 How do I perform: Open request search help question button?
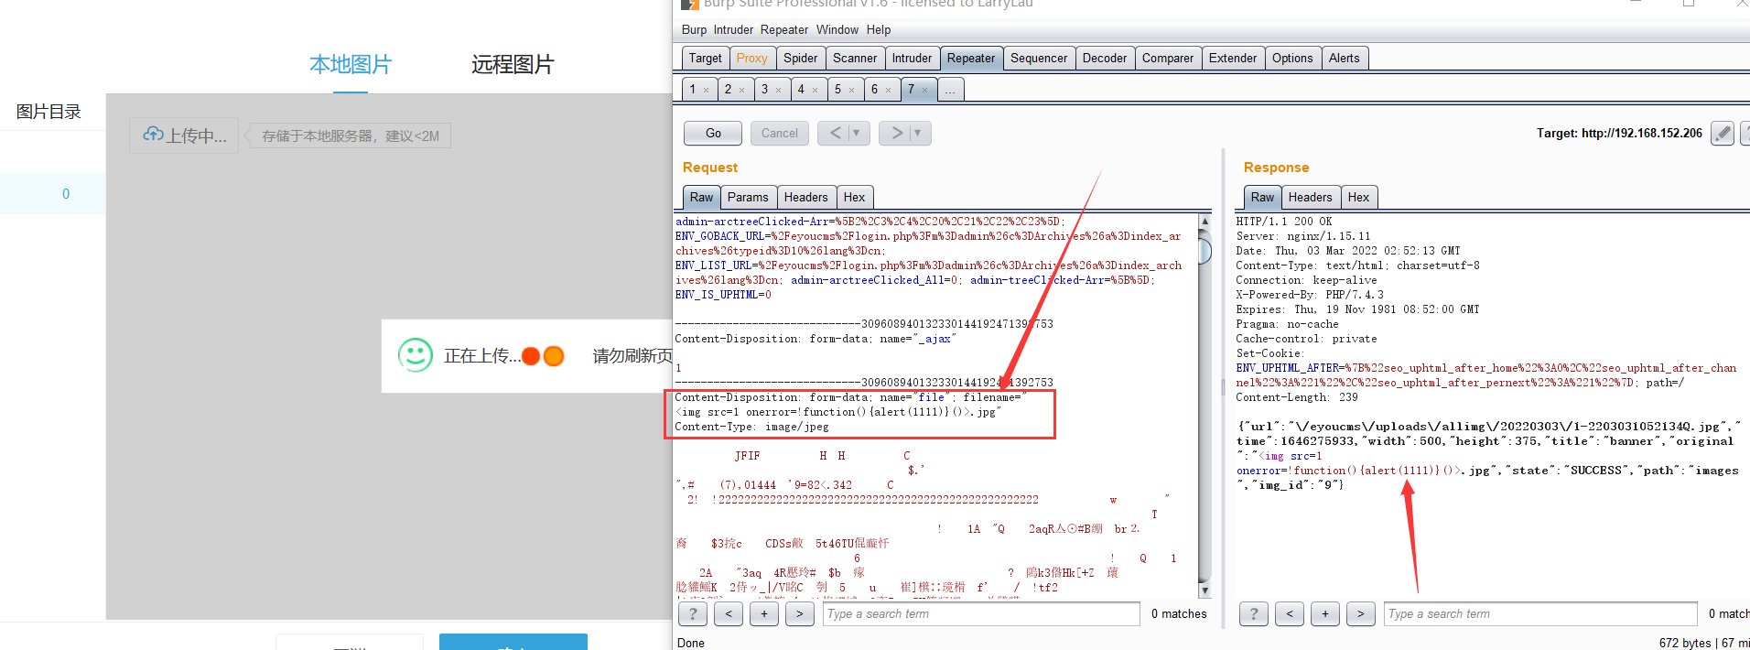[x=693, y=614]
